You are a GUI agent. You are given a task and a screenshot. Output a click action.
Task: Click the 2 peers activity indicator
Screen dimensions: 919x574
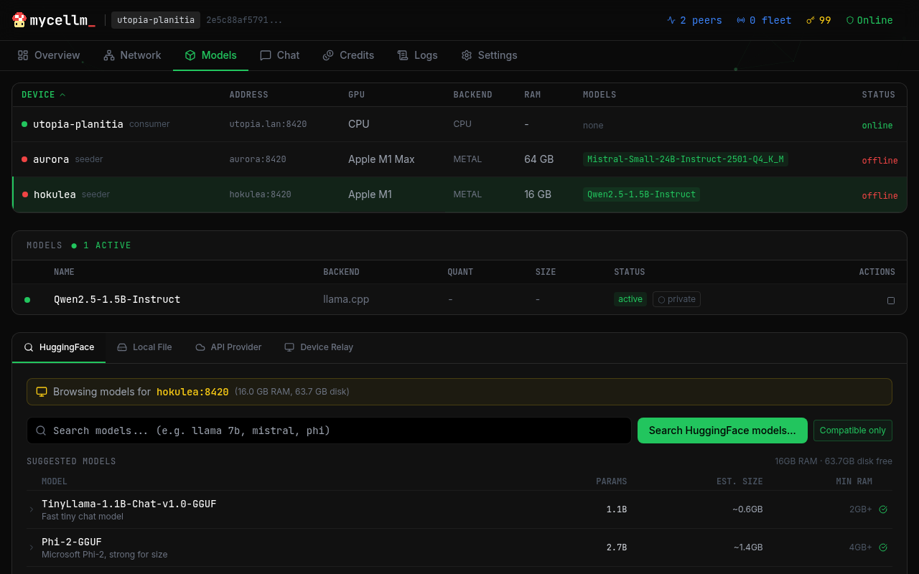point(671,20)
